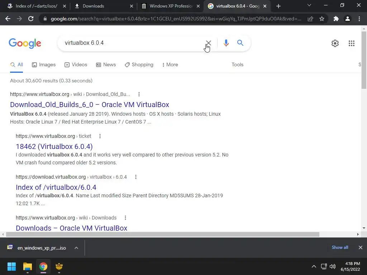Open Chrome's three-dot menu
Screen dimensions: 367x275
[x=359, y=19]
